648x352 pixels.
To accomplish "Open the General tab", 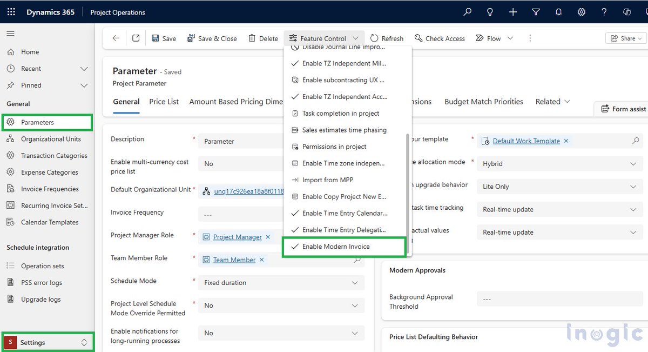I will click(x=126, y=102).
